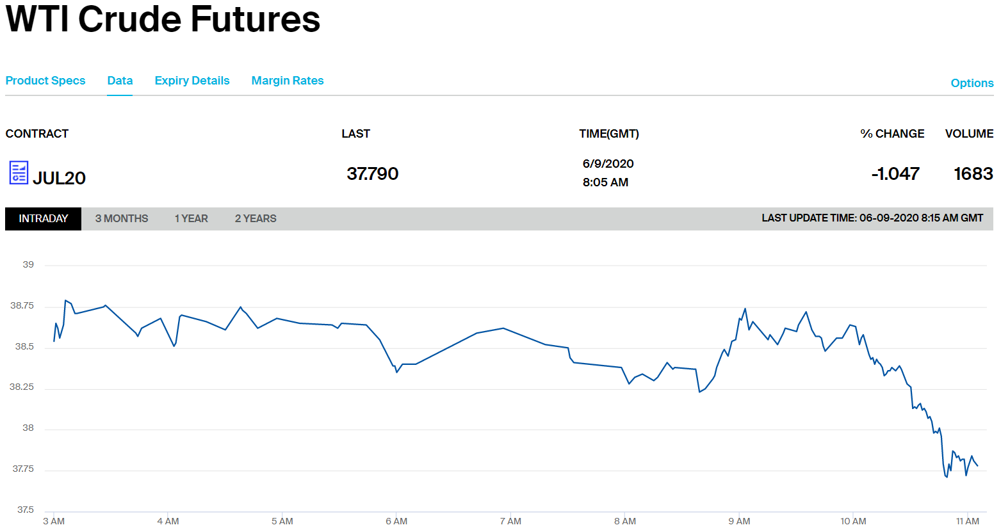Click the 6 AM mark on chart axis
The width and height of the screenshot is (1001, 532).
pyautogui.click(x=396, y=521)
